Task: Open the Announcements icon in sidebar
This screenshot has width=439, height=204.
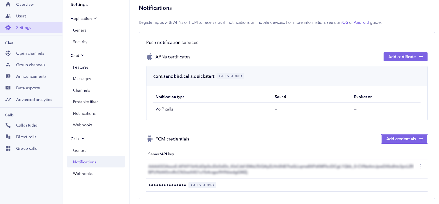Action: 8,76
